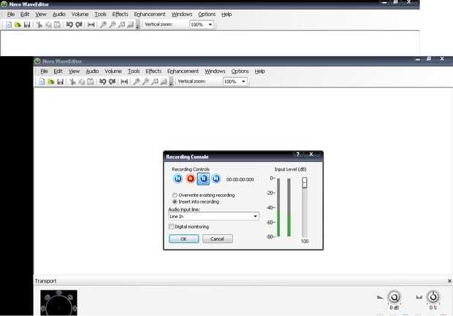Viewport: 453px width, 316px height.
Task: Click Cancel in the Recording Console
Action: pos(218,239)
